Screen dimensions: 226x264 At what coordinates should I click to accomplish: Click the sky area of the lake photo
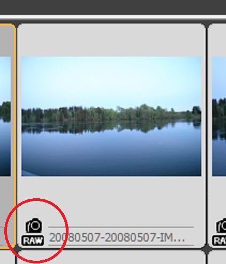(x=111, y=80)
